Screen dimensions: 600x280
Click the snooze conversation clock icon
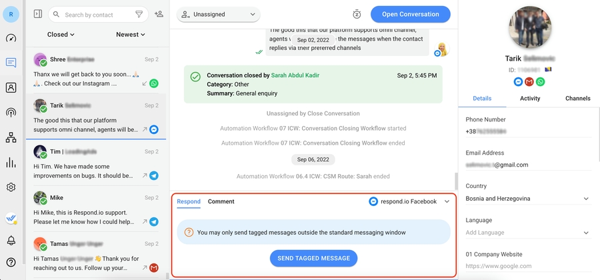(357, 14)
